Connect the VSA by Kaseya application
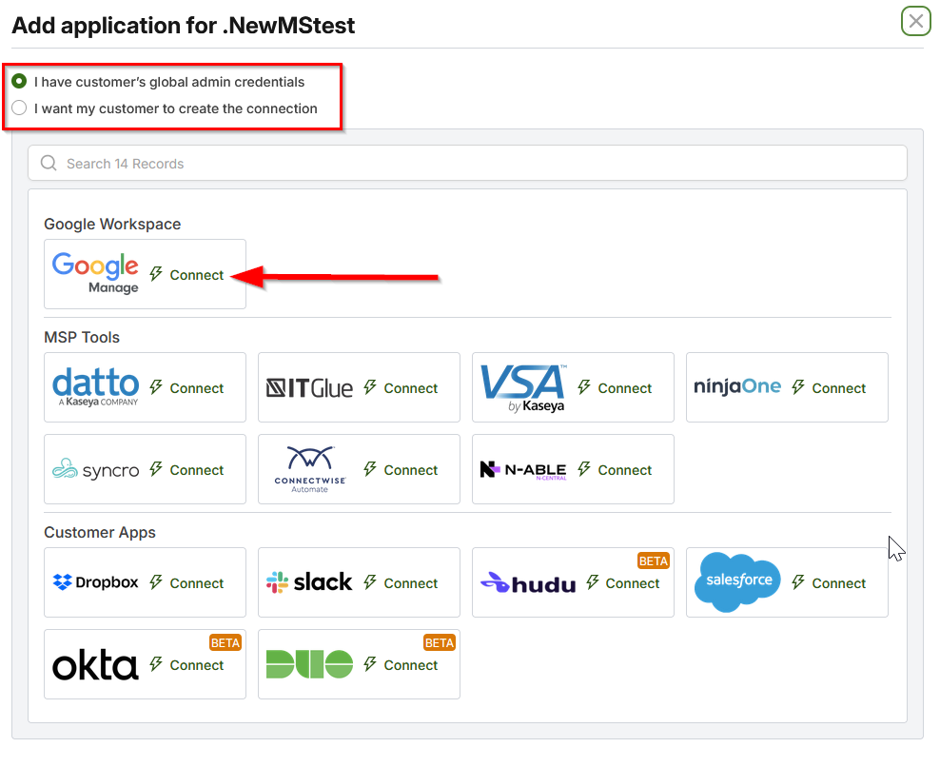Viewport: 940px width, 767px height. pyautogui.click(x=615, y=388)
